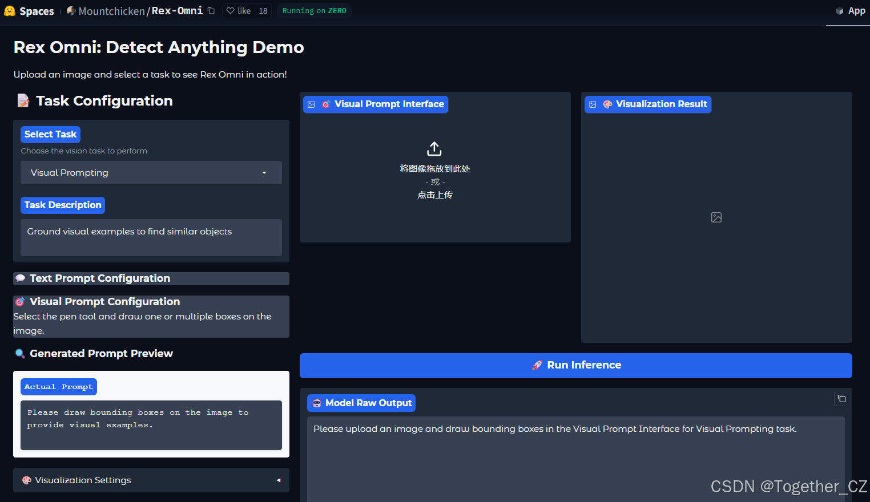Click the Actual Prompt text box

point(151,425)
